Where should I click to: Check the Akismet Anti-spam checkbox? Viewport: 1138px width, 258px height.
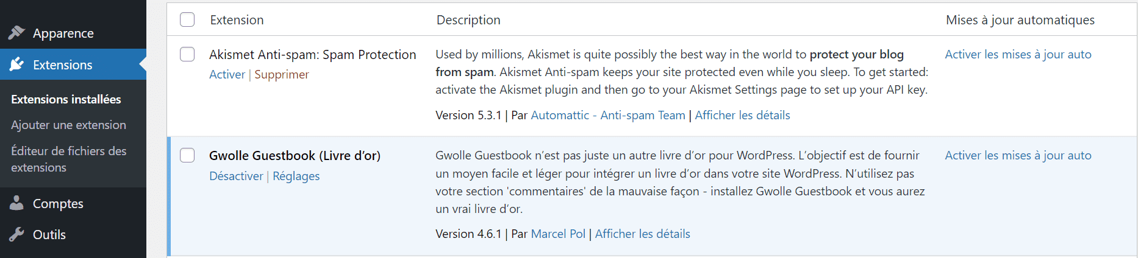(x=187, y=54)
